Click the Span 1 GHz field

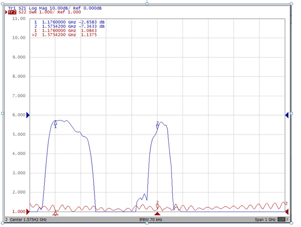pos(265,220)
